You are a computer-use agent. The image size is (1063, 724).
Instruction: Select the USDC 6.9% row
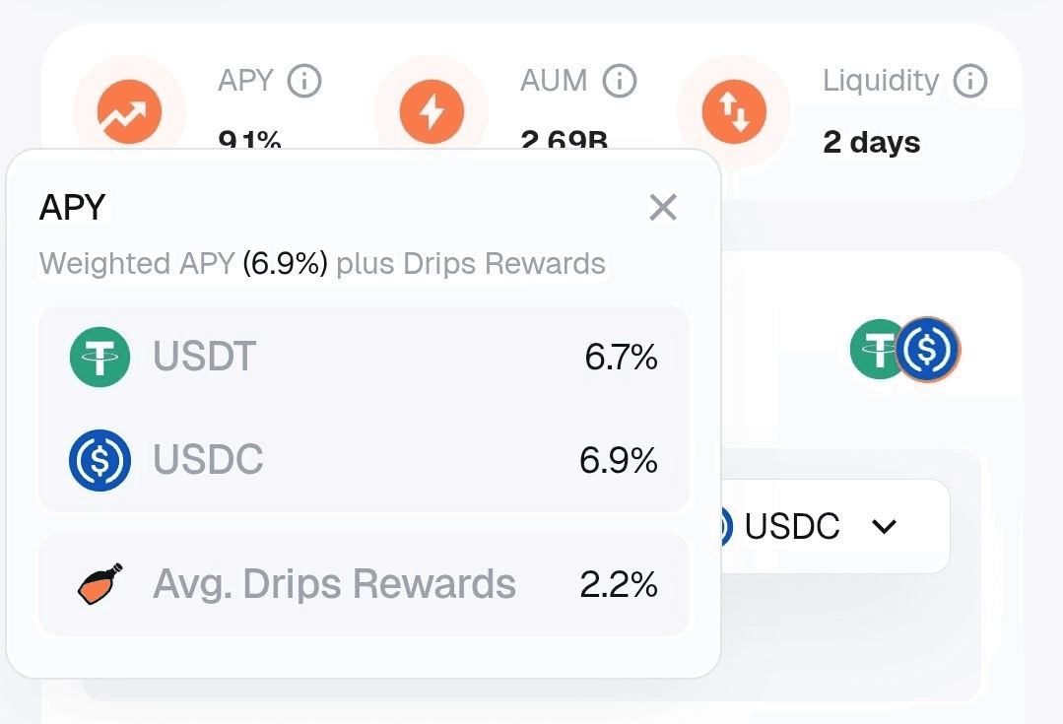[x=365, y=460]
